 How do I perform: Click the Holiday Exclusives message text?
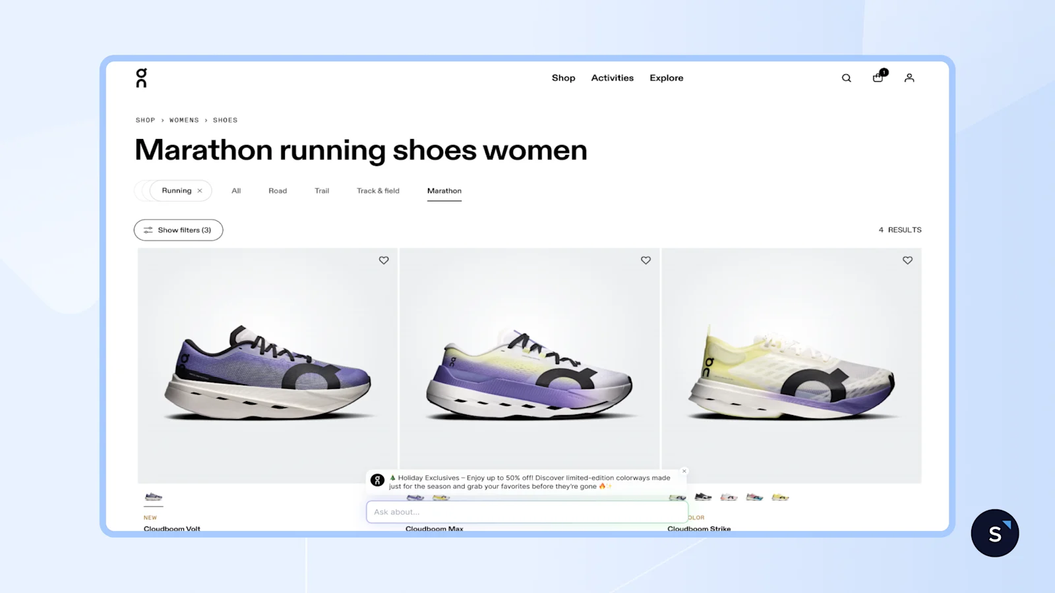529,482
